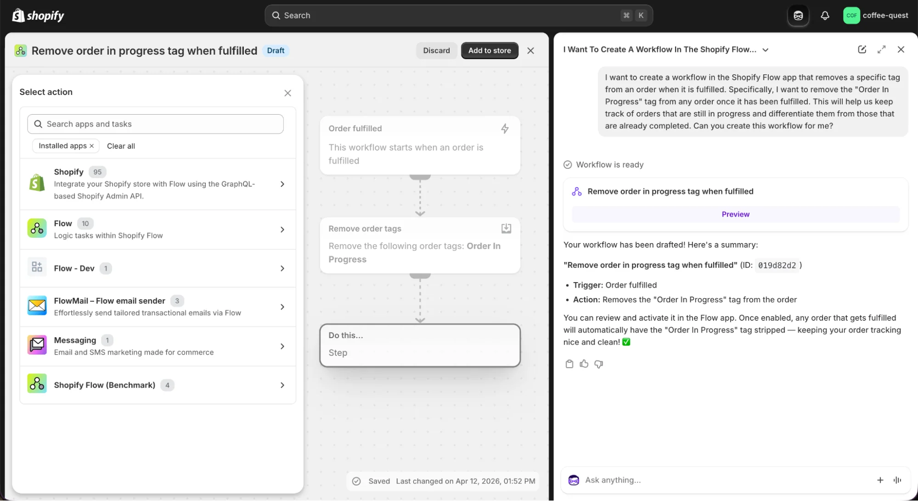Close the Sidekick chat panel
918x501 pixels.
(x=901, y=50)
